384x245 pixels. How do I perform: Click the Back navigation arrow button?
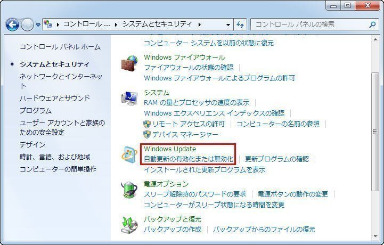pos(12,24)
